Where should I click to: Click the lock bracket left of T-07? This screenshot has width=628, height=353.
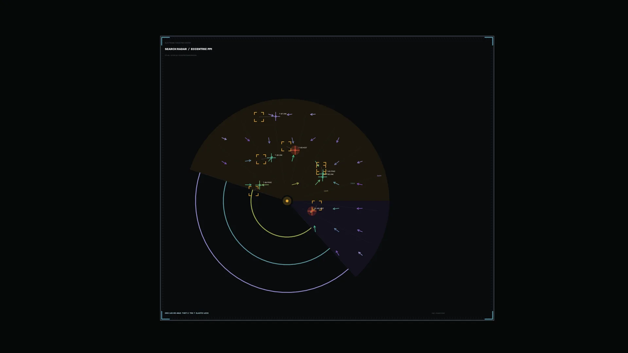tap(259, 117)
